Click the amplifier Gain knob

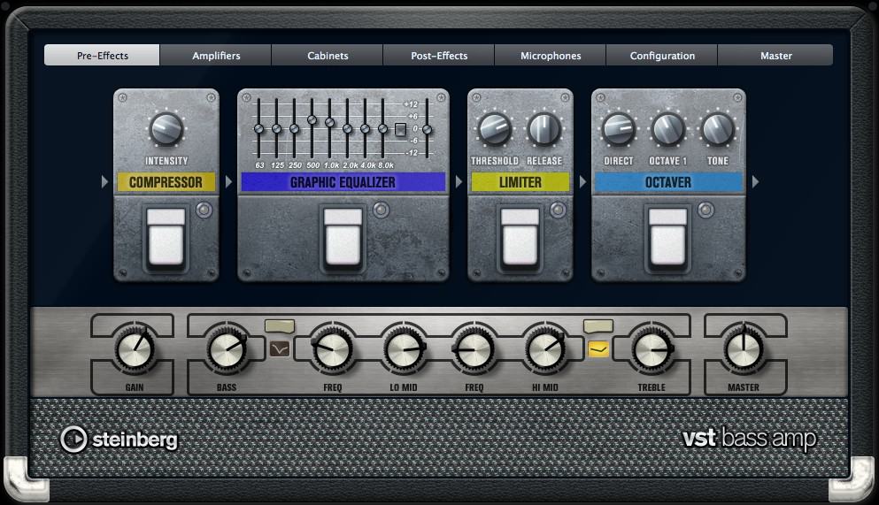135,349
